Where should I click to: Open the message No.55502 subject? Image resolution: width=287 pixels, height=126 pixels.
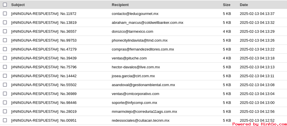tap(44, 85)
